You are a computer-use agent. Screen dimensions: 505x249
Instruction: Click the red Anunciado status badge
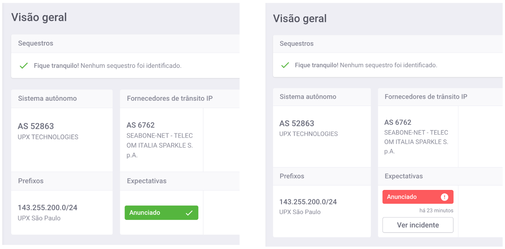click(418, 197)
